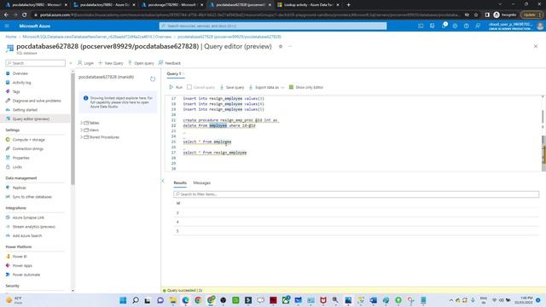This screenshot has height=307, width=546.
Task: Open Overview in the left menu
Action: pyautogui.click(x=20, y=73)
